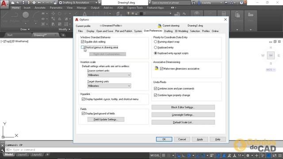Expand the Draw panel flyout
The height and width of the screenshot is (159, 283).
point(25,30)
